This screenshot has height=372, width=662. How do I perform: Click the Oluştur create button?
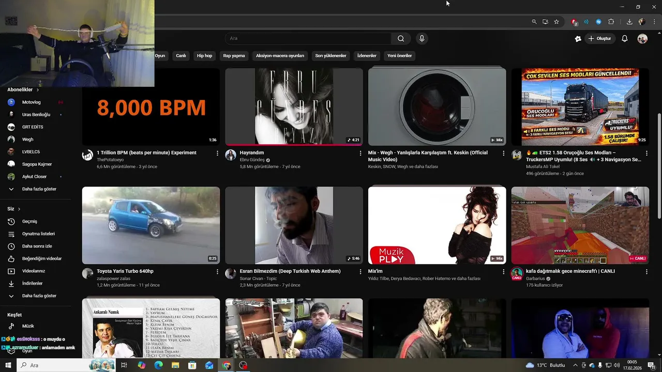600,39
